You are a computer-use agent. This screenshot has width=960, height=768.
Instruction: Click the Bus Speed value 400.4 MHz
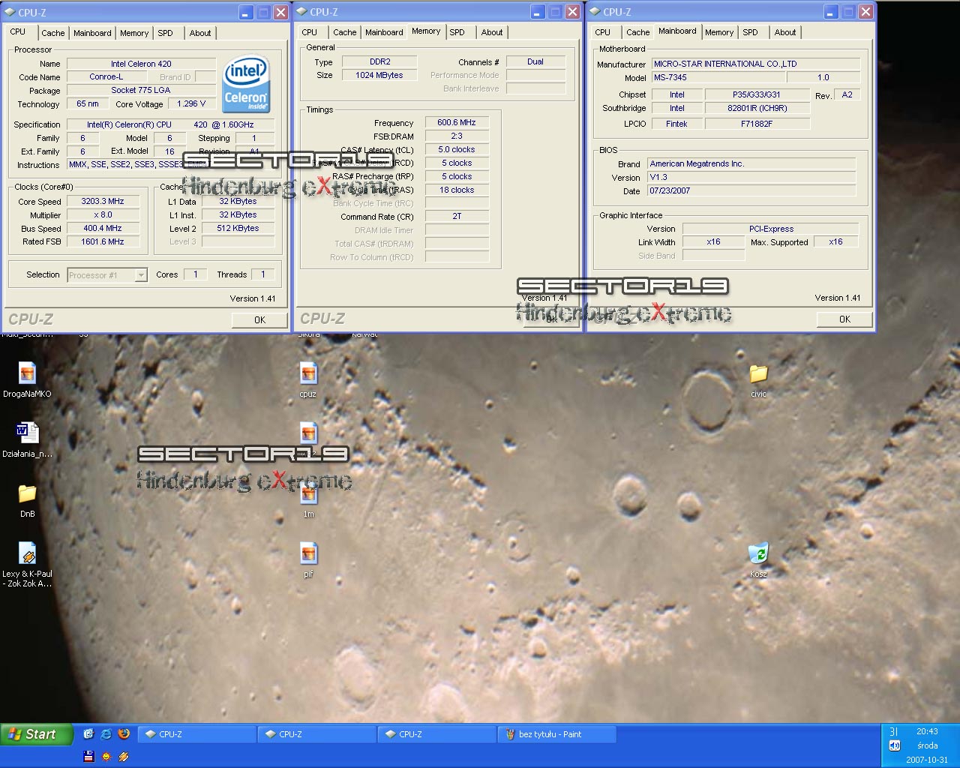[103, 228]
